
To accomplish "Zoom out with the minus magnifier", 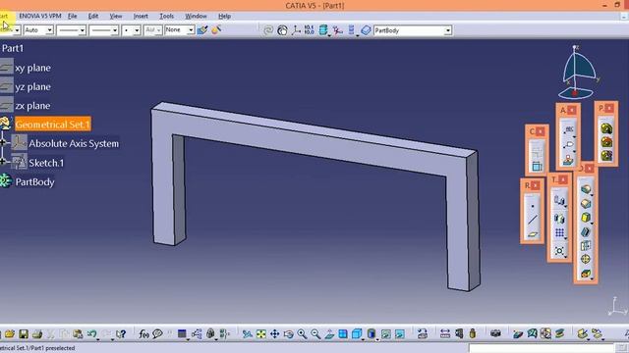I will (x=315, y=333).
